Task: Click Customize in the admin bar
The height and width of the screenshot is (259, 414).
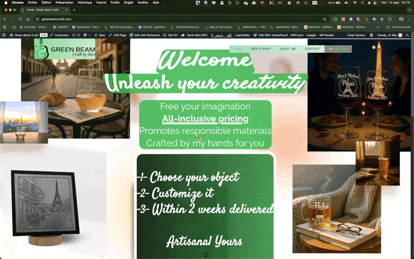Action: point(59,35)
